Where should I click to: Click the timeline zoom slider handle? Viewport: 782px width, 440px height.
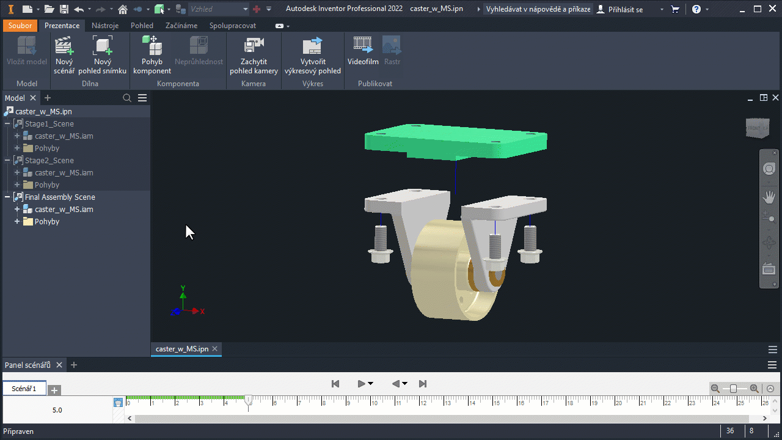click(x=733, y=389)
